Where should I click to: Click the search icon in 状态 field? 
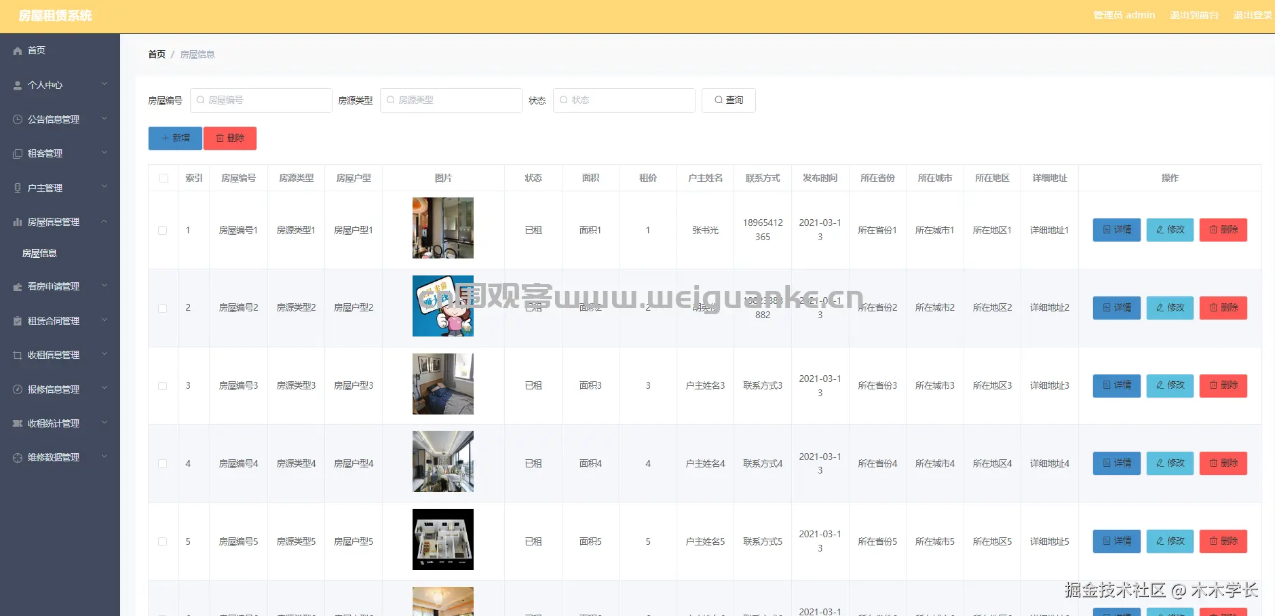pyautogui.click(x=563, y=100)
